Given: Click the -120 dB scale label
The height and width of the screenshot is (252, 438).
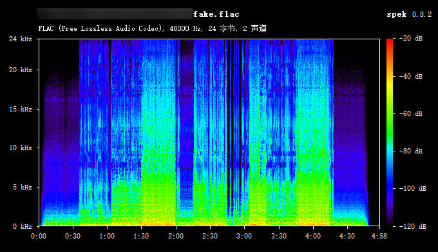Looking at the screenshot, I should pyautogui.click(x=413, y=227).
